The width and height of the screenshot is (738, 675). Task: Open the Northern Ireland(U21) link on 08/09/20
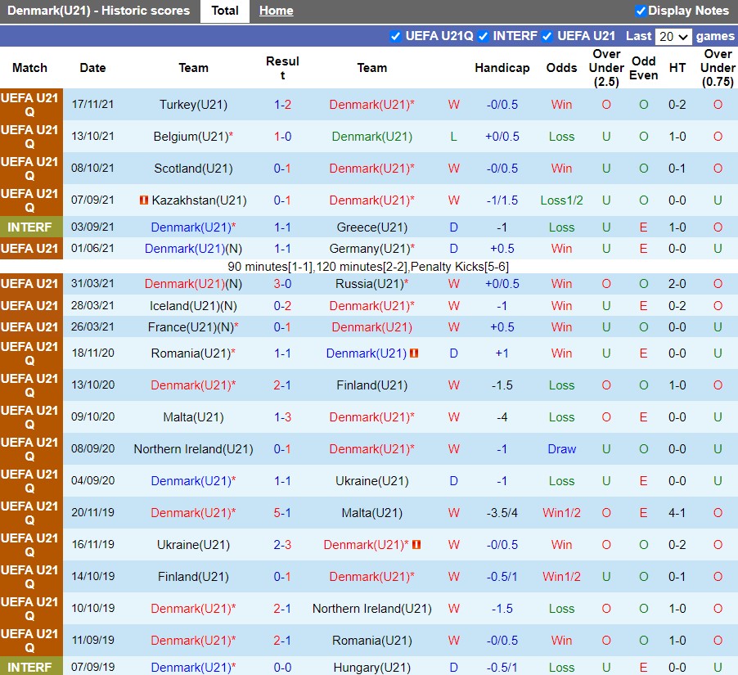tap(193, 449)
